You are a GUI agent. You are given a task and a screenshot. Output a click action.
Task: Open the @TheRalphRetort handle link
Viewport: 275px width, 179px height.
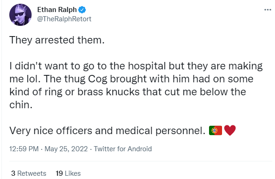point(64,19)
